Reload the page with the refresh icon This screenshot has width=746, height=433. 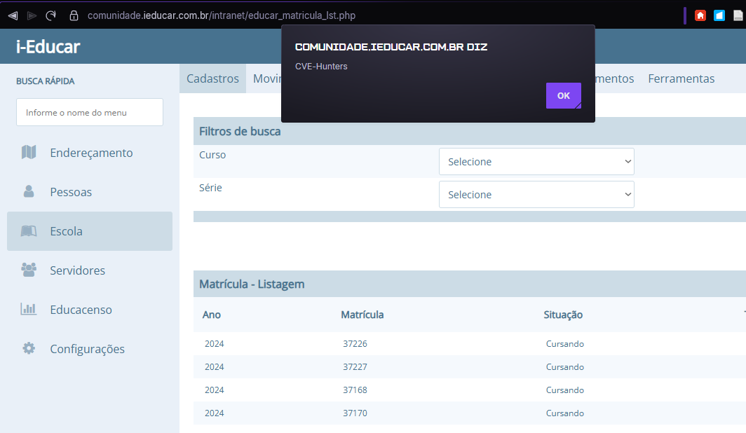tap(51, 15)
